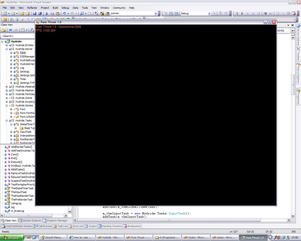This screenshot has width=301, height=241.
Task: Click the View Class Diagram icon
Action: [32, 30]
